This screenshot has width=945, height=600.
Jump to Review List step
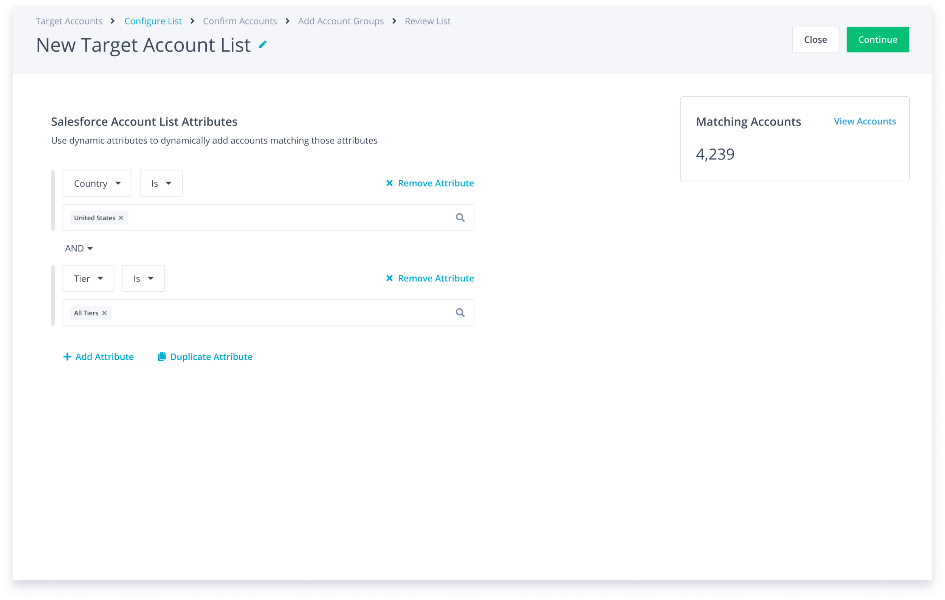(x=428, y=21)
